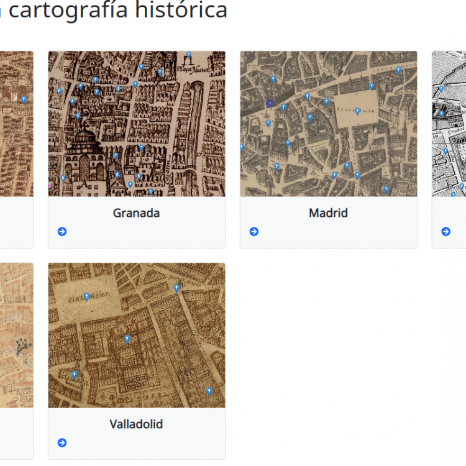Open the Valladolid map thumbnail

[x=137, y=336]
